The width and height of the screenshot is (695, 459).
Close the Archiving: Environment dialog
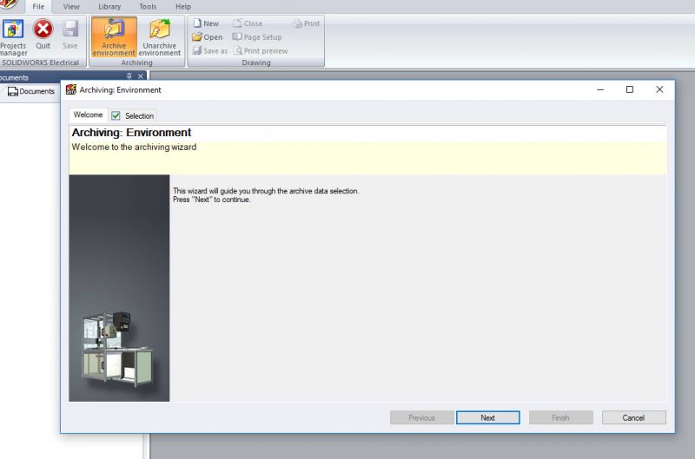pos(659,89)
